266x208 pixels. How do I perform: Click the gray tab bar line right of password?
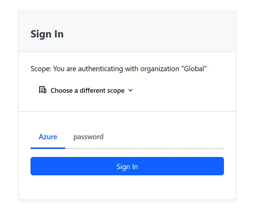point(161,149)
